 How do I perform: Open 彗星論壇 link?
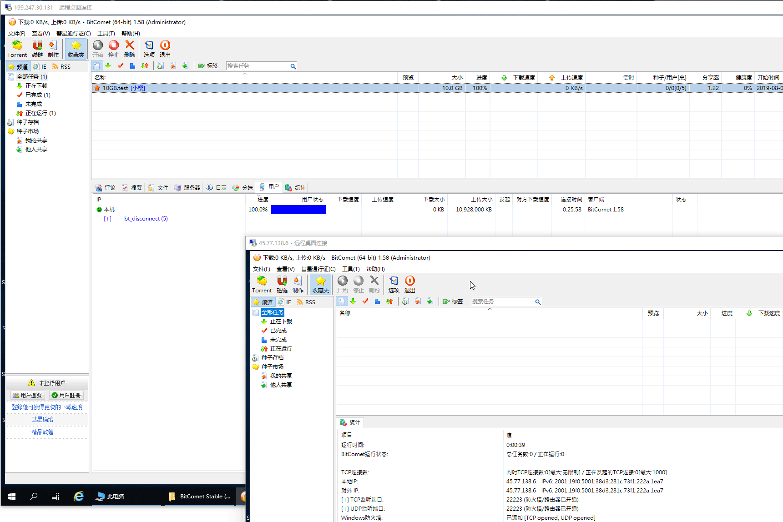(42, 419)
